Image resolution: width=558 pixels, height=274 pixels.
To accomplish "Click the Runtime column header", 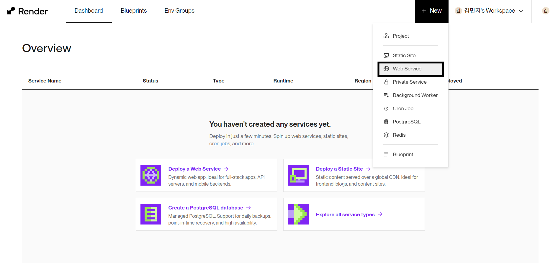I will (283, 81).
